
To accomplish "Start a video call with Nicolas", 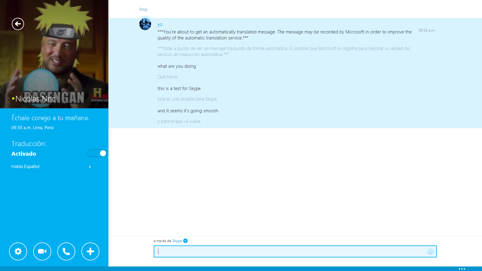I will pos(42,251).
